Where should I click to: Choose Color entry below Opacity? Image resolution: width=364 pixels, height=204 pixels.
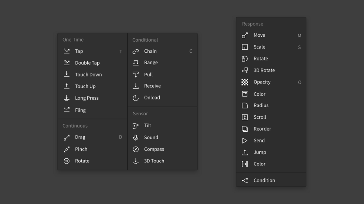[271, 94]
